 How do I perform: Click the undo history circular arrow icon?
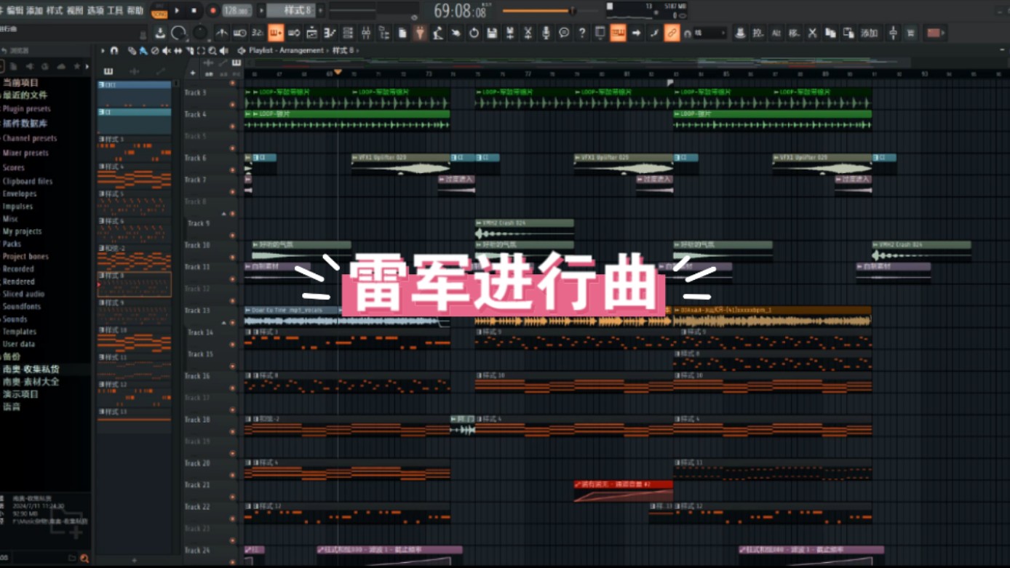click(x=474, y=33)
